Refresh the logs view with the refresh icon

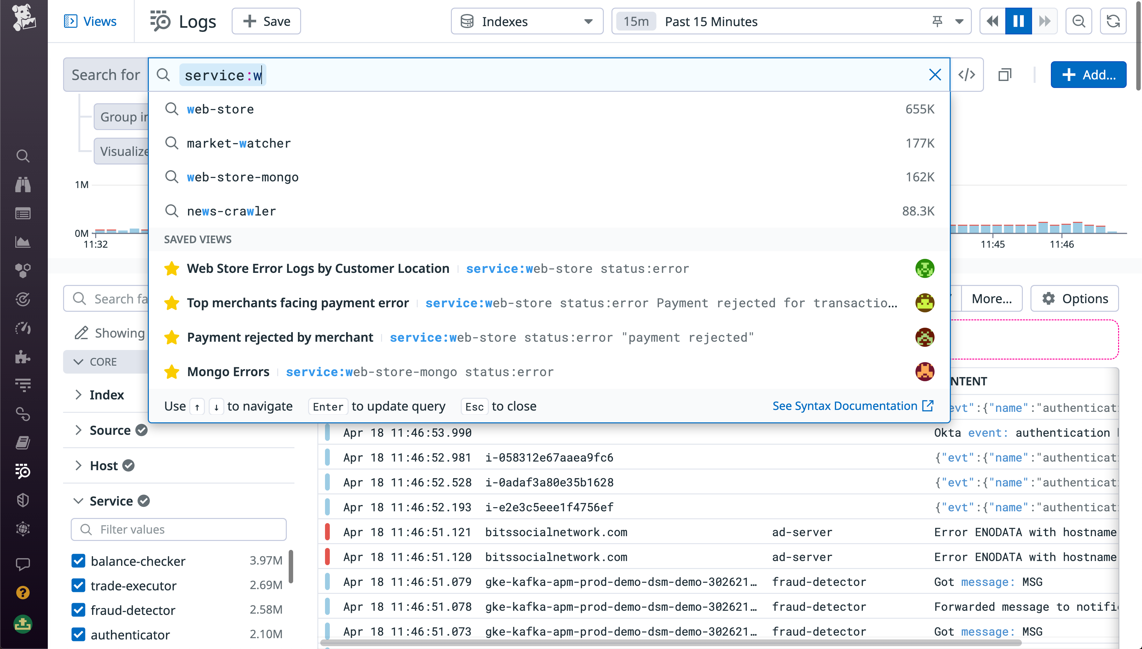(1114, 21)
